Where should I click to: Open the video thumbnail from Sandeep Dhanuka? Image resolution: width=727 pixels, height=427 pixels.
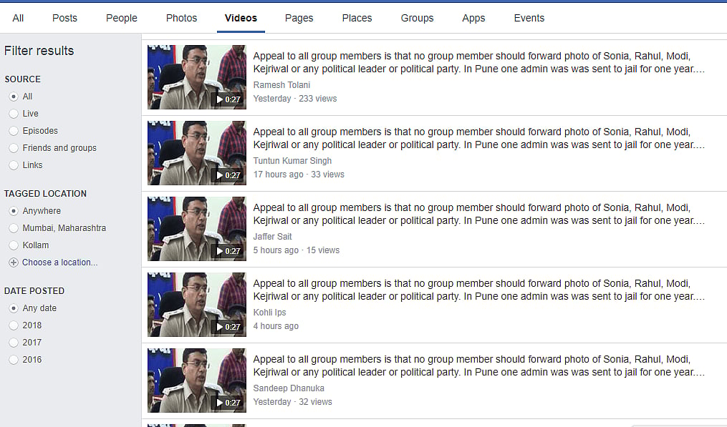point(196,381)
